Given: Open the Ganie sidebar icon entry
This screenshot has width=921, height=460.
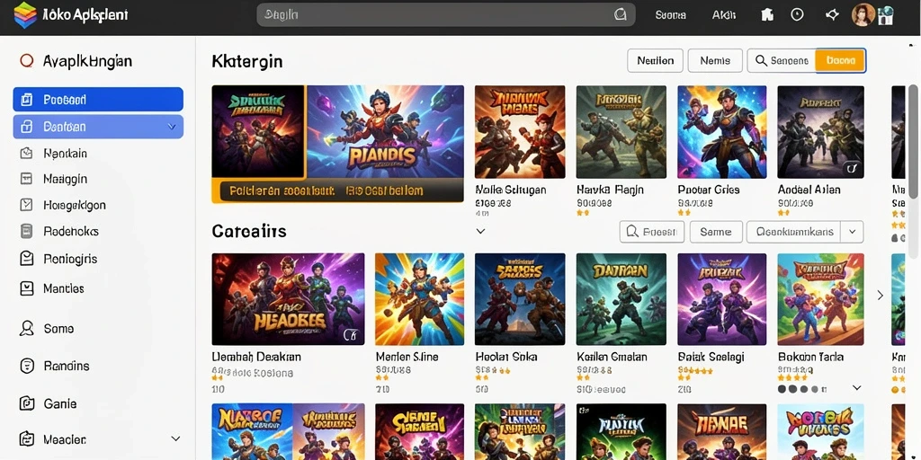Looking at the screenshot, I should tap(27, 403).
